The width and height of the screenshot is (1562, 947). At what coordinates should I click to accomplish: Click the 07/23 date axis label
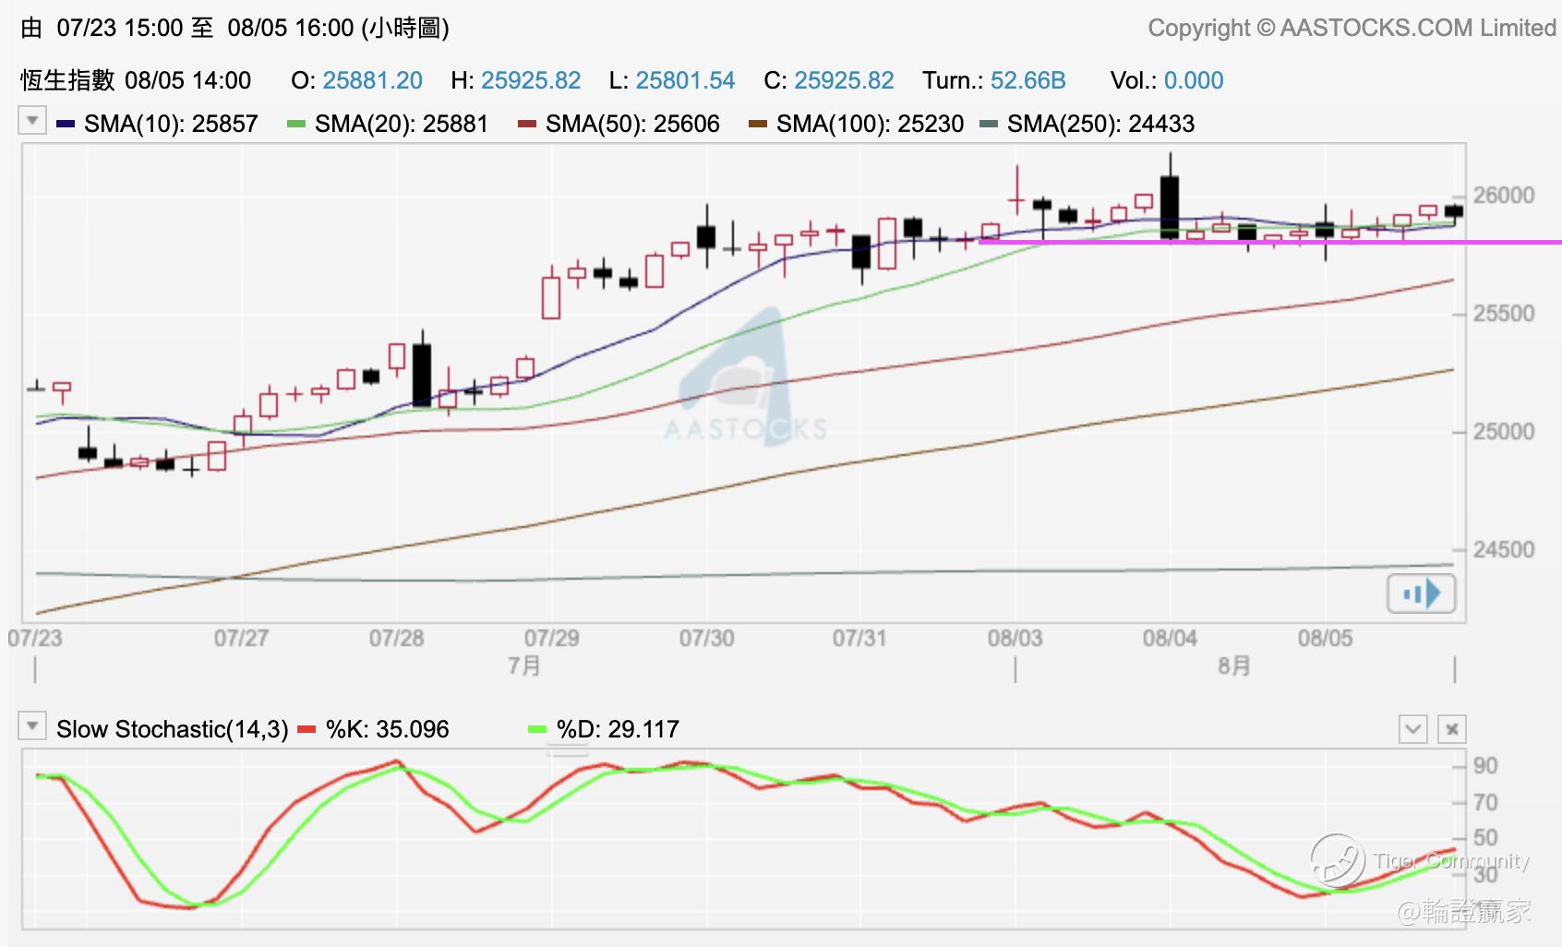click(x=35, y=638)
